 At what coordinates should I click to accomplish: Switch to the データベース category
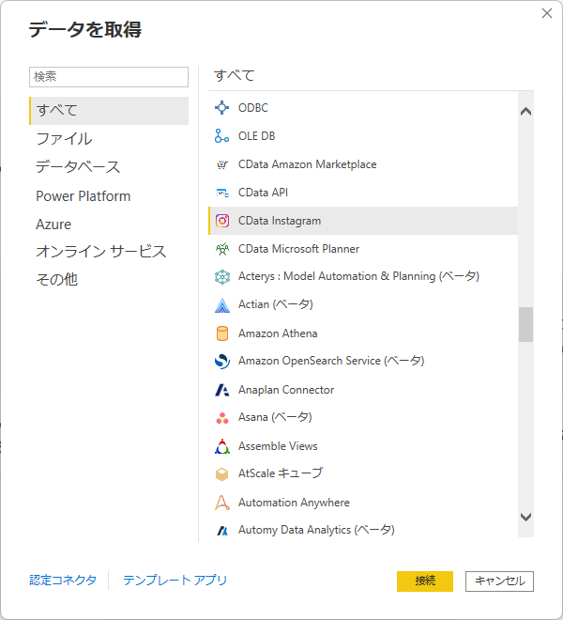click(x=78, y=167)
